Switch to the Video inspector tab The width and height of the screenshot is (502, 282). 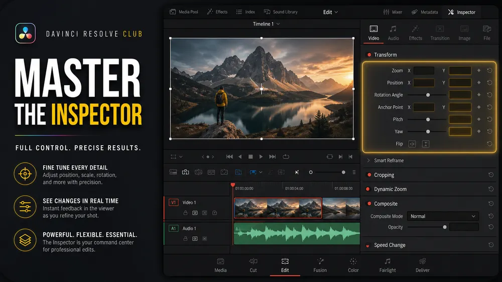[x=373, y=33]
